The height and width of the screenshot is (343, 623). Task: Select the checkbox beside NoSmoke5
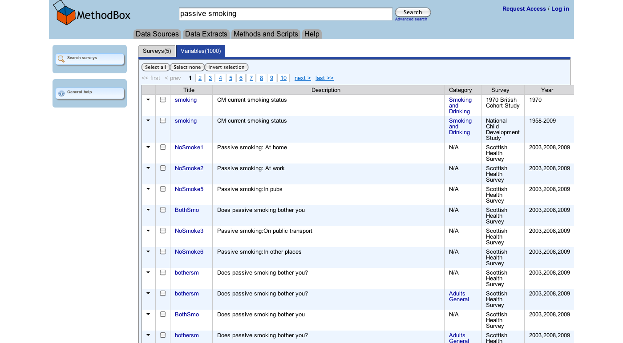click(x=163, y=189)
